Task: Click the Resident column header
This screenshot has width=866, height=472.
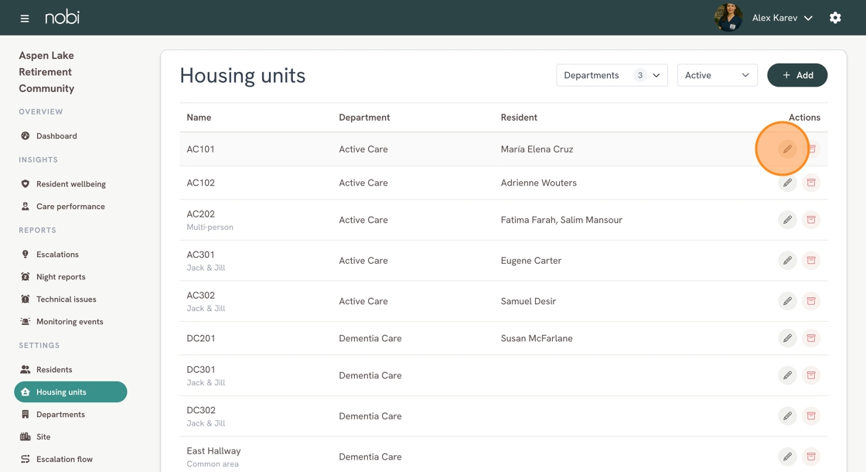Action: [x=519, y=117]
